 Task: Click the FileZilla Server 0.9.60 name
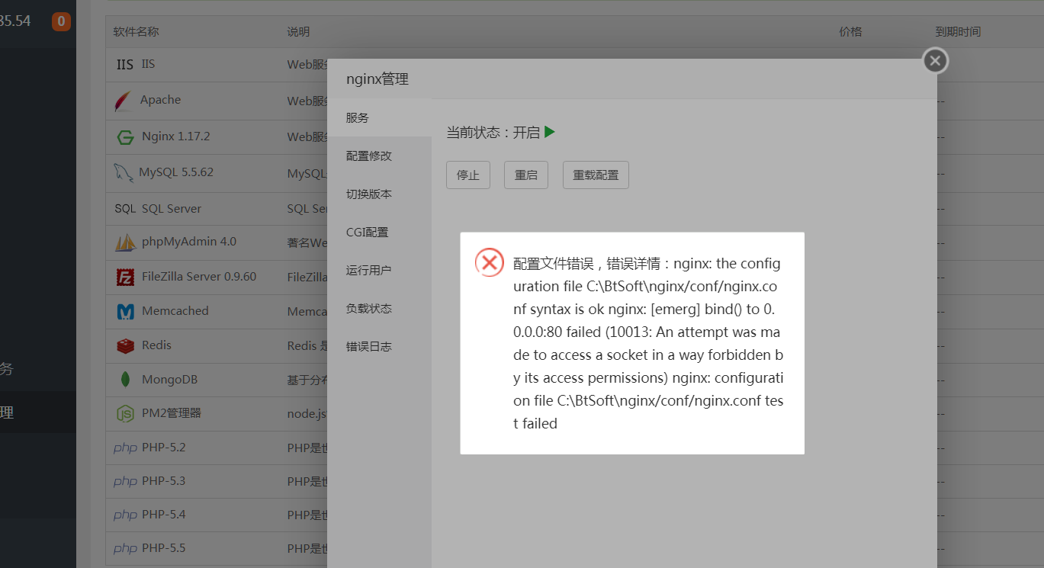tap(199, 277)
